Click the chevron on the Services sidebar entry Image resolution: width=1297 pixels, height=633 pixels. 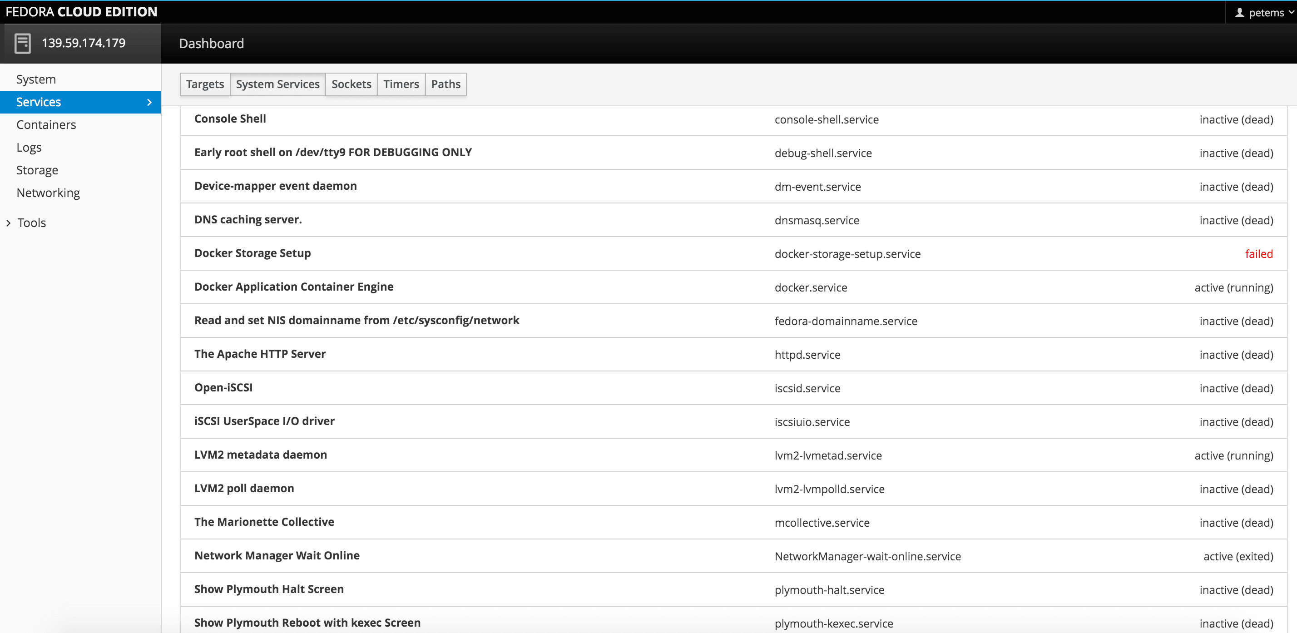(x=149, y=102)
